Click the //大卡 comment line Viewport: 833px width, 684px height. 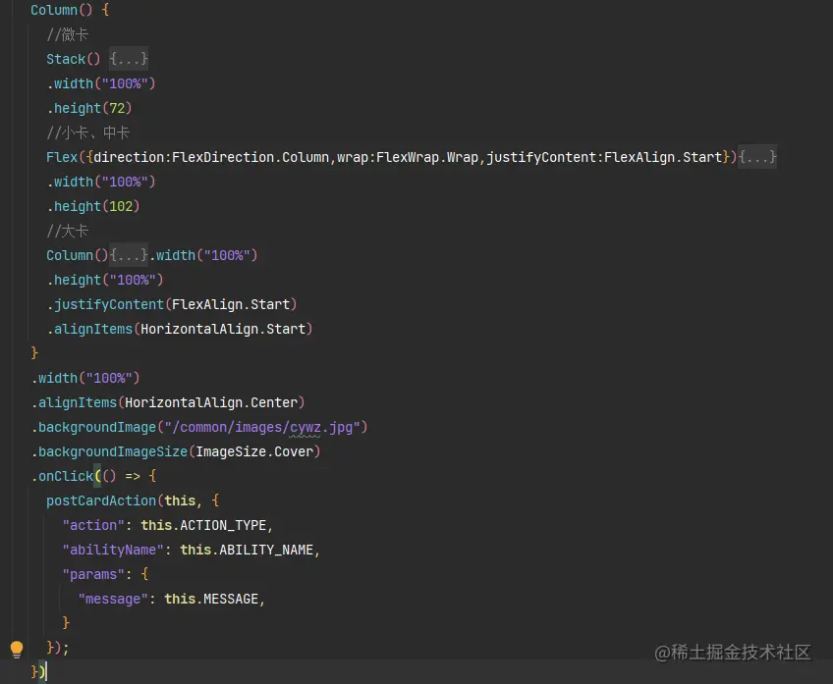[68, 231]
